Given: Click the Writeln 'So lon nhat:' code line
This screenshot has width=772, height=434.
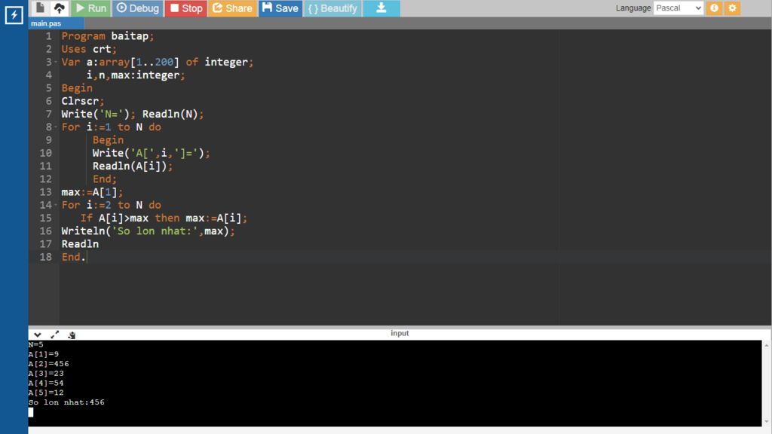Looking at the screenshot, I should coord(149,231).
